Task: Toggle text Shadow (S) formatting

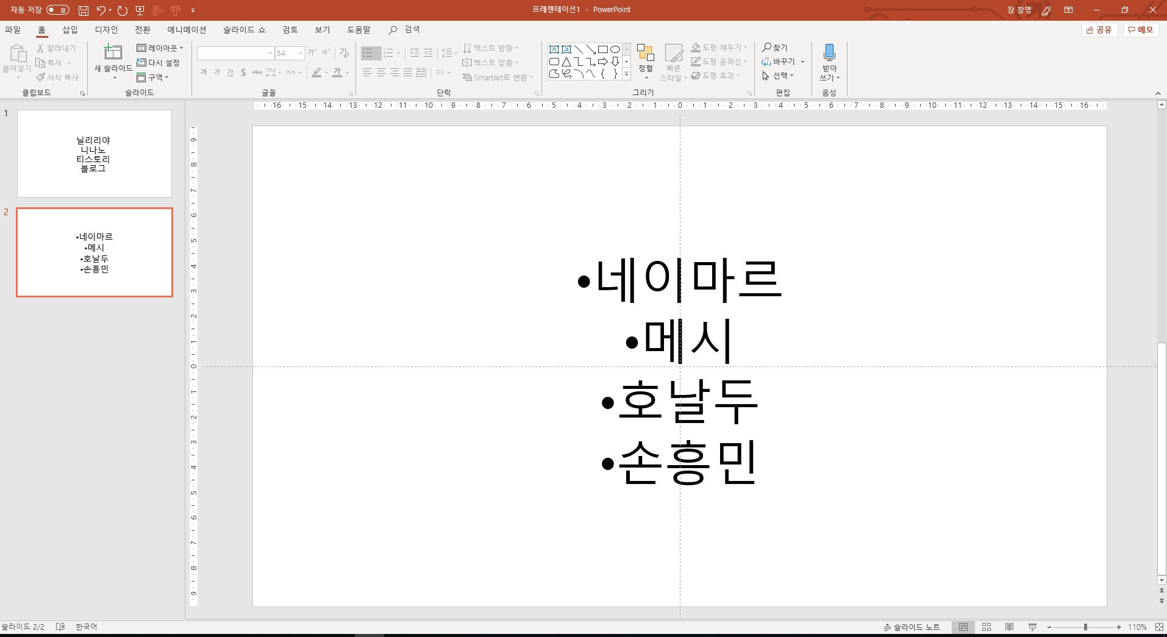Action: click(x=243, y=73)
